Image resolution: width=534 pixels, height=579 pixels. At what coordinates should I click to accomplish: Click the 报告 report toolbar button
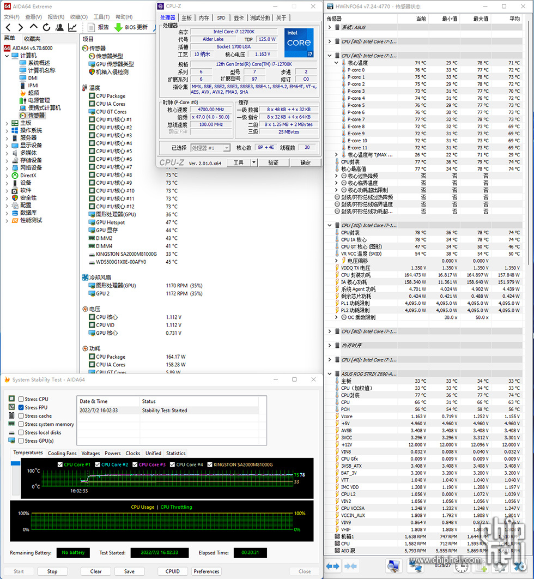tap(99, 27)
